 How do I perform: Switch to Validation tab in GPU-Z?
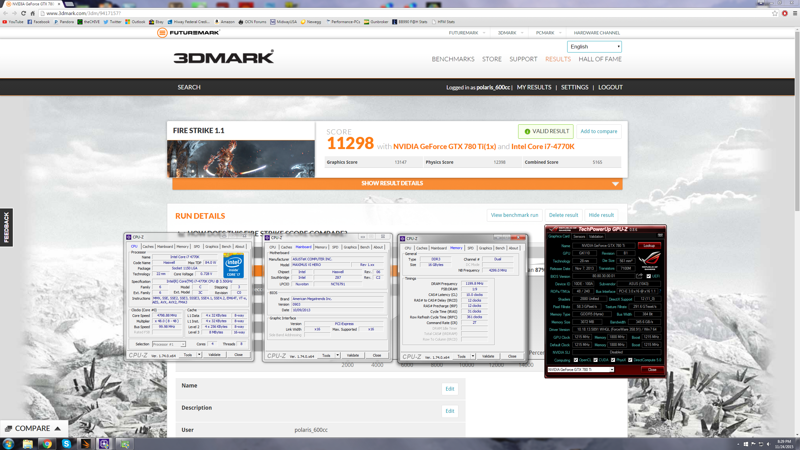click(596, 237)
